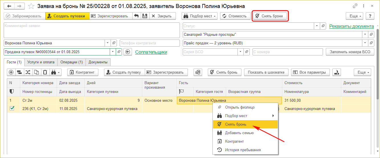
Task: Copy link via chain icon in title bar
Action: tap(355, 6)
